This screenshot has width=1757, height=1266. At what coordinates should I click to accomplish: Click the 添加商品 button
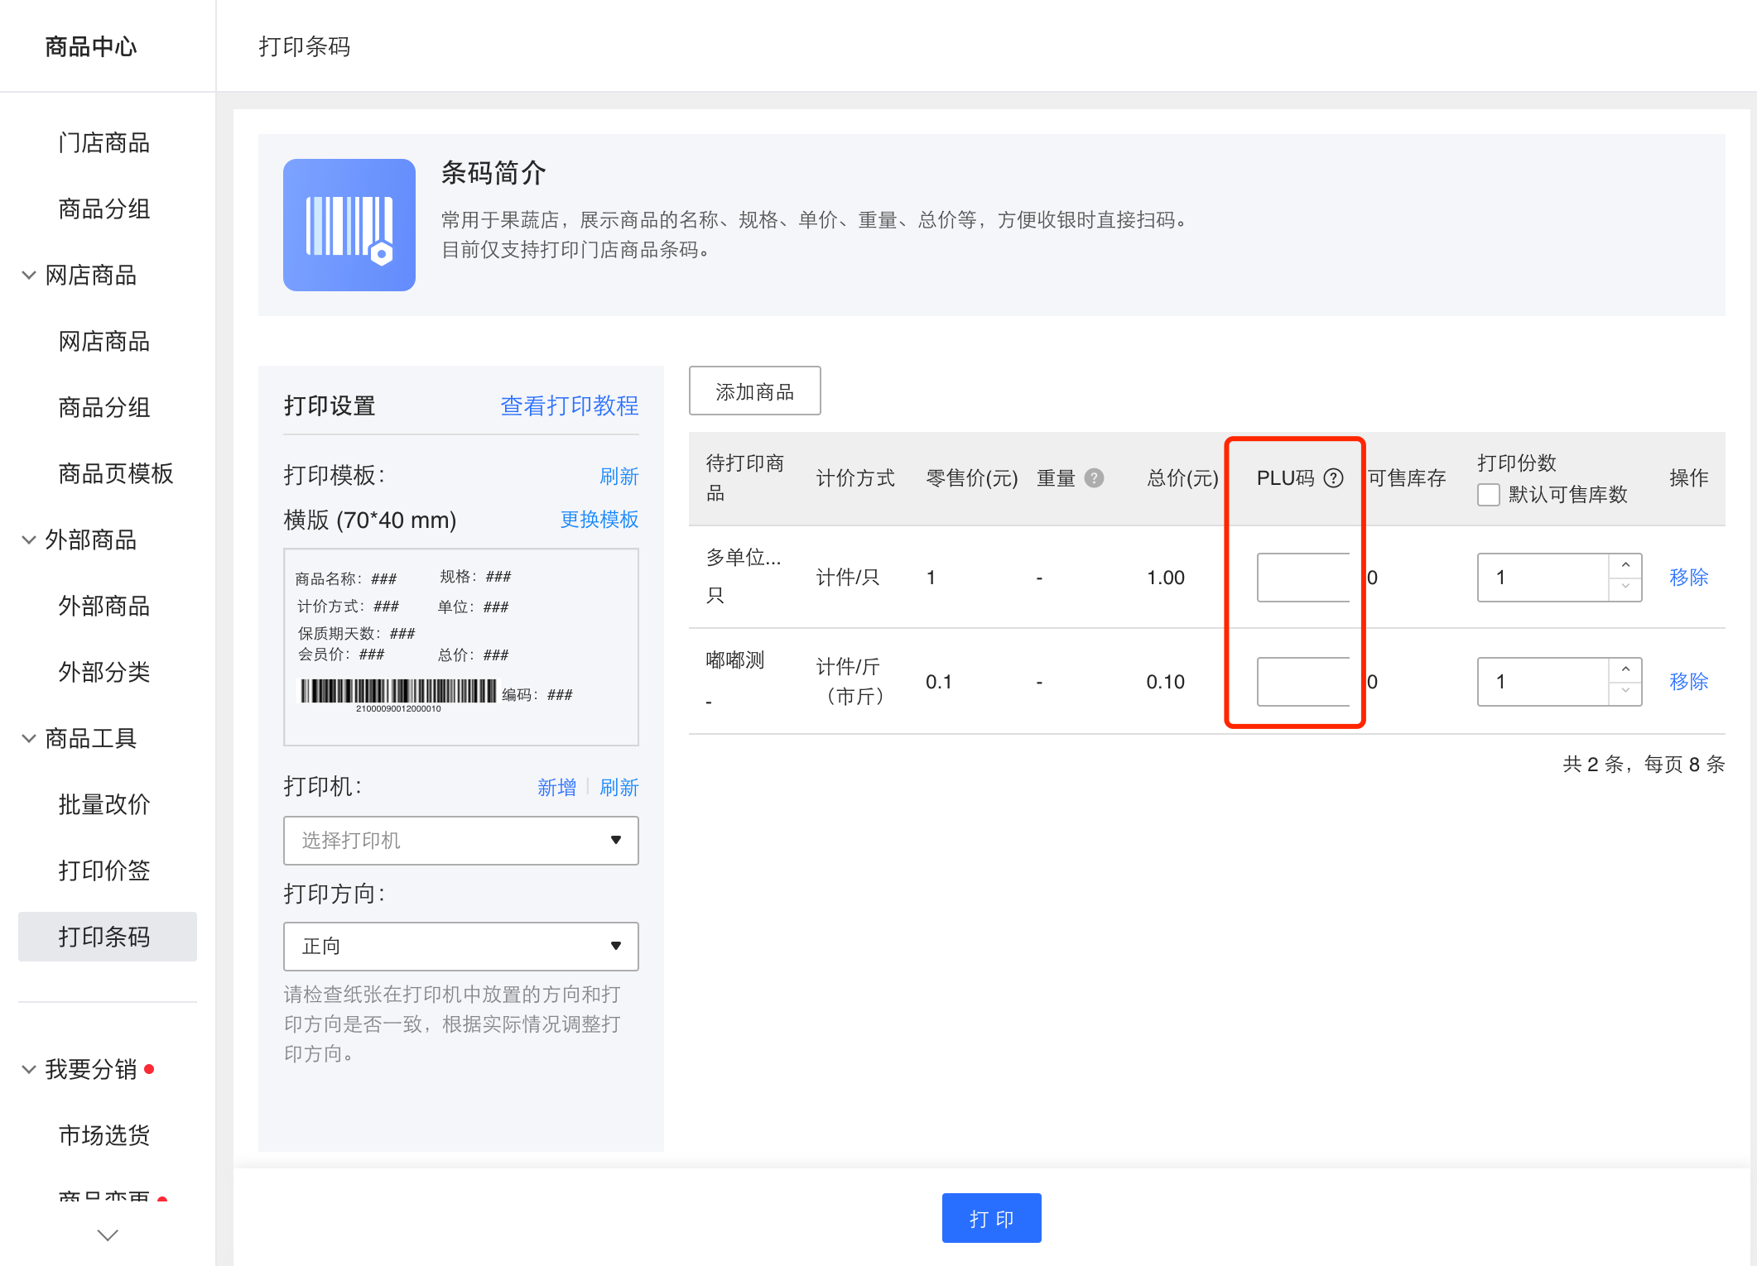[x=754, y=391]
